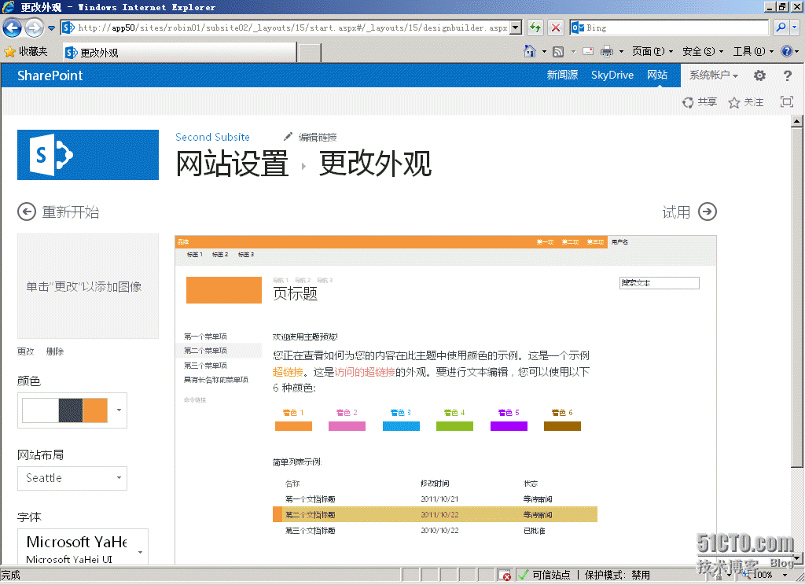This screenshot has height=585, width=805.
Task: Click in the browser address bar
Action: pos(292,28)
